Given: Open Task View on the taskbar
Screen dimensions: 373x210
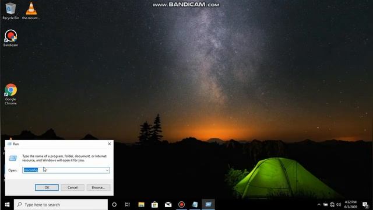Looking at the screenshot, I should (128, 205).
